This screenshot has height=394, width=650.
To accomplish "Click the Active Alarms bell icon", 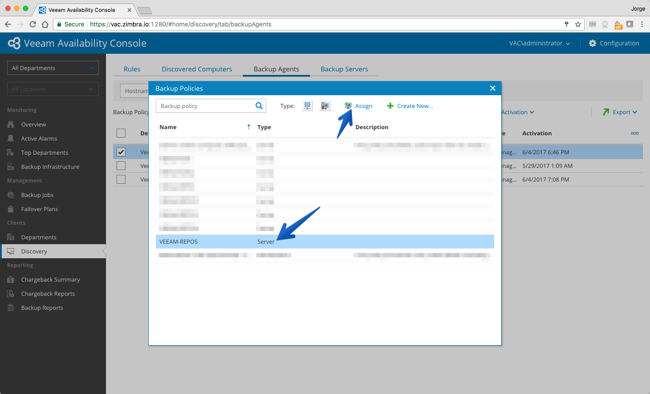I will pyautogui.click(x=11, y=138).
